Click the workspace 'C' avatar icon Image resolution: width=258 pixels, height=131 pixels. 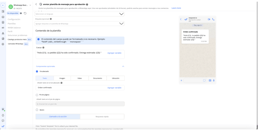3,5
